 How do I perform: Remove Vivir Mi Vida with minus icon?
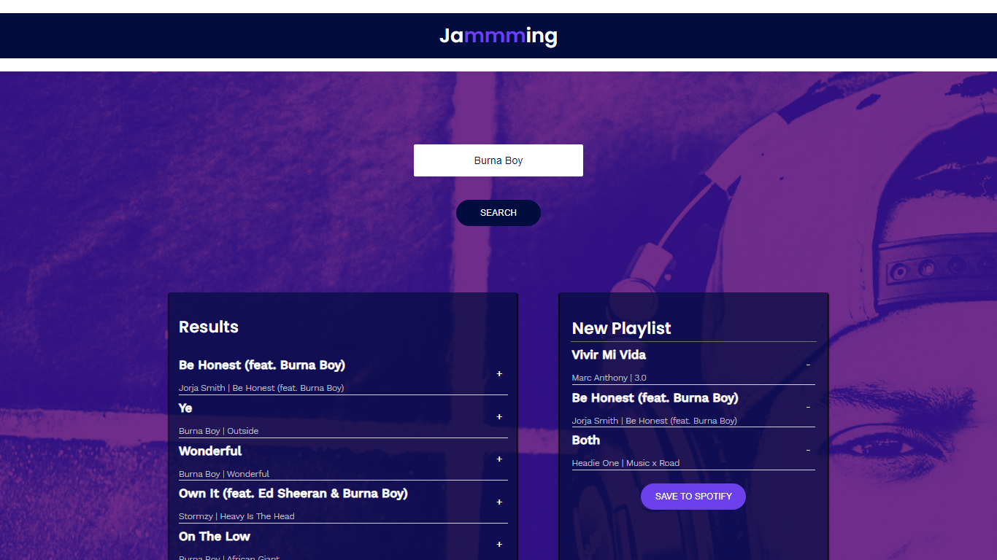click(808, 364)
